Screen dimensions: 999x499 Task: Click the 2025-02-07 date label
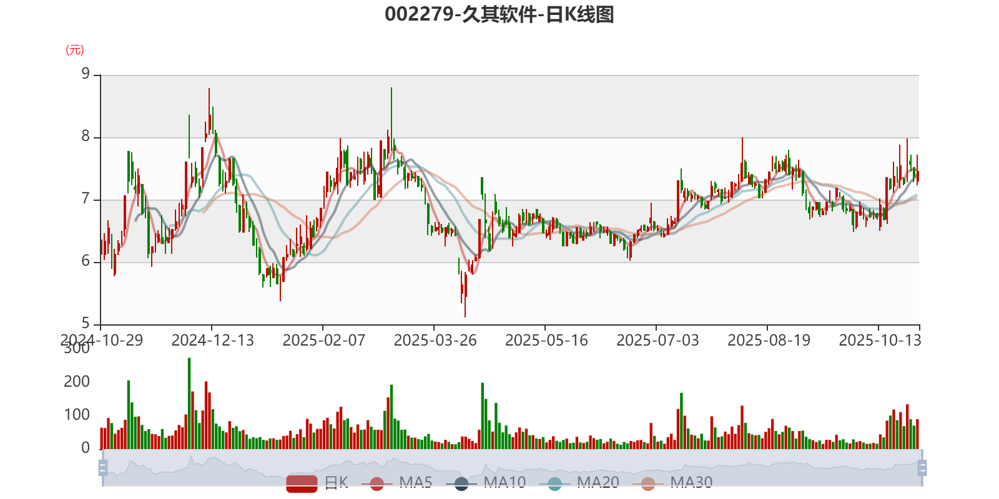click(324, 340)
